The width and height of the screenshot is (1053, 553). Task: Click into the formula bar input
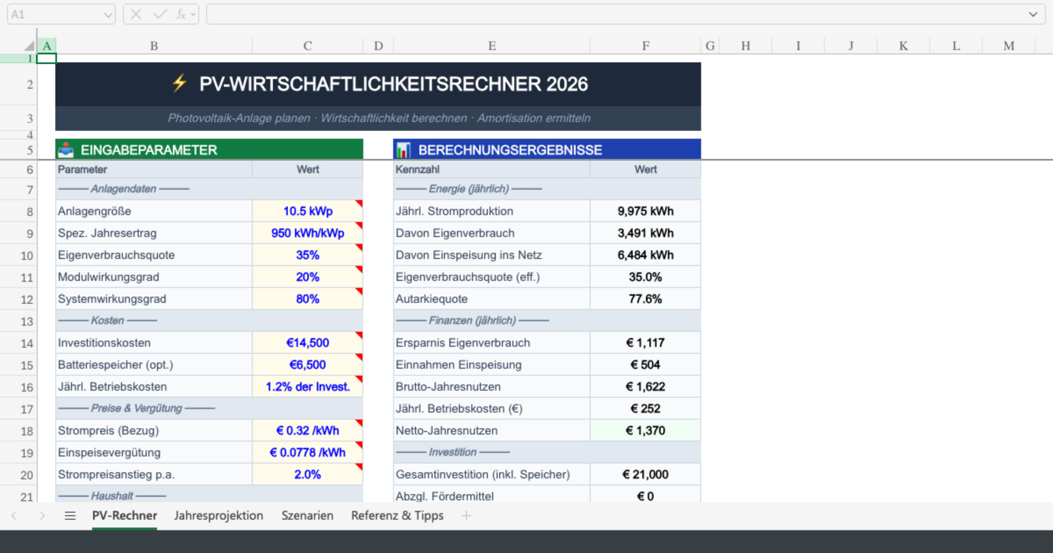[x=616, y=14]
